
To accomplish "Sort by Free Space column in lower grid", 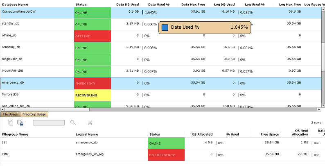I will point(270,134).
